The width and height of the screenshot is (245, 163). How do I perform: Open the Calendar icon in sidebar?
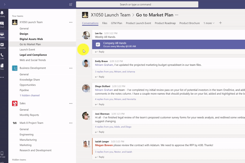[x=2, y=45]
